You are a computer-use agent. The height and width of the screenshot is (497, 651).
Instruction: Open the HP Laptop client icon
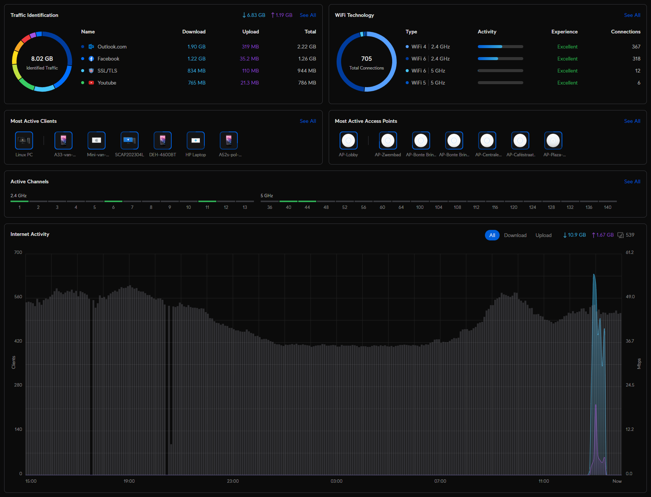pos(195,140)
